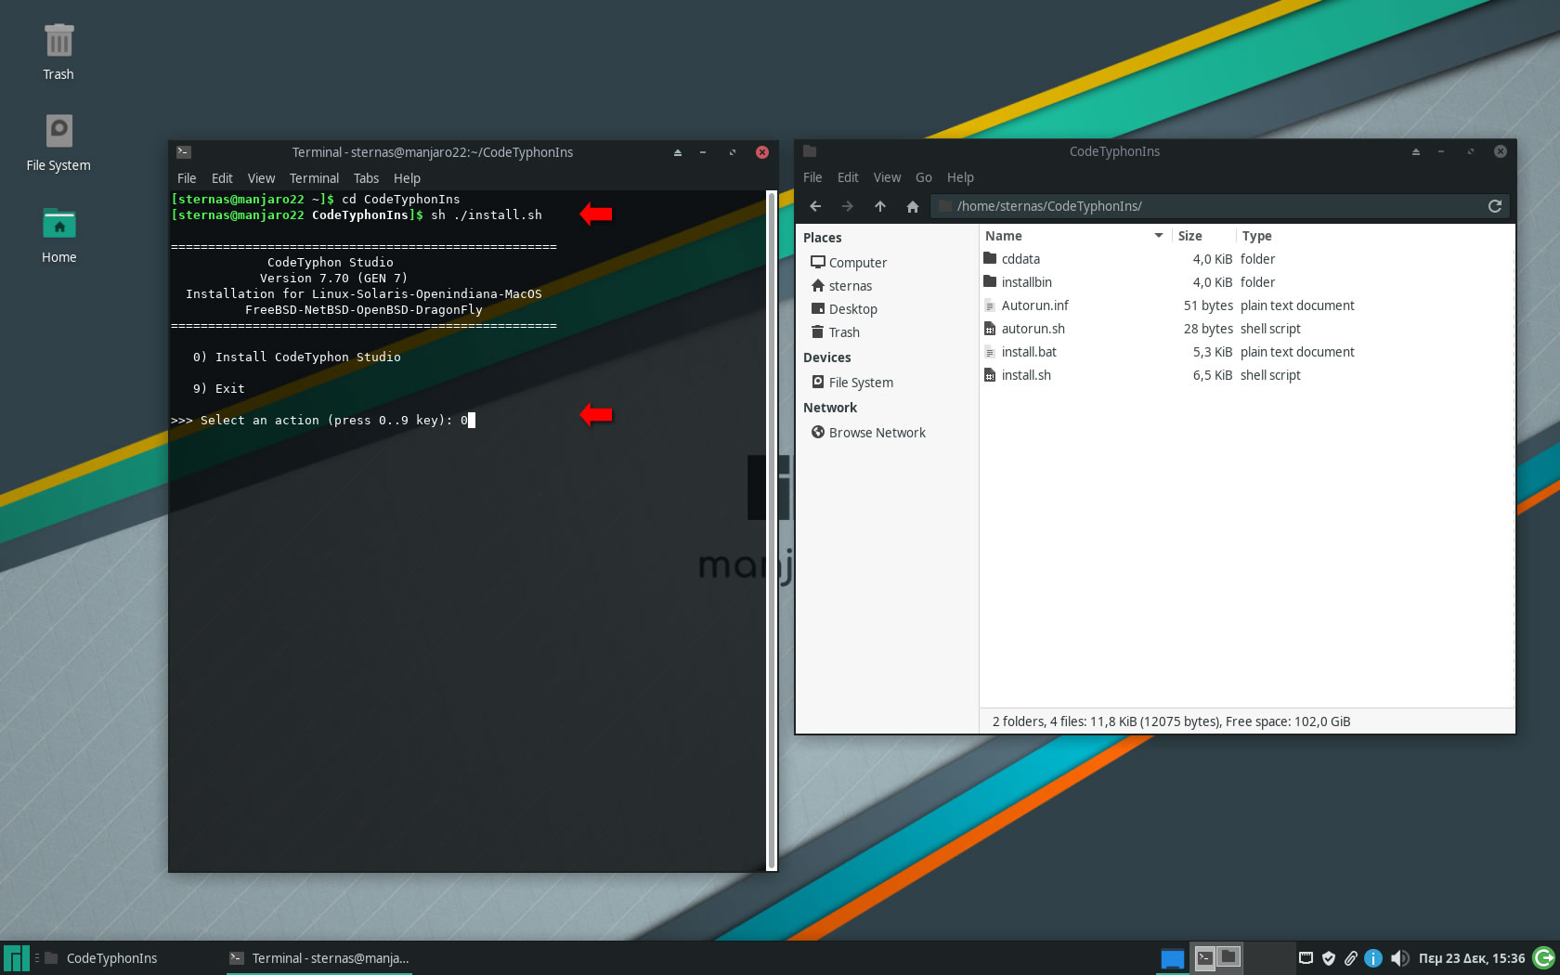Screen dimensions: 1560x975
Task: Open the volume speaker tray icon
Action: (1399, 958)
